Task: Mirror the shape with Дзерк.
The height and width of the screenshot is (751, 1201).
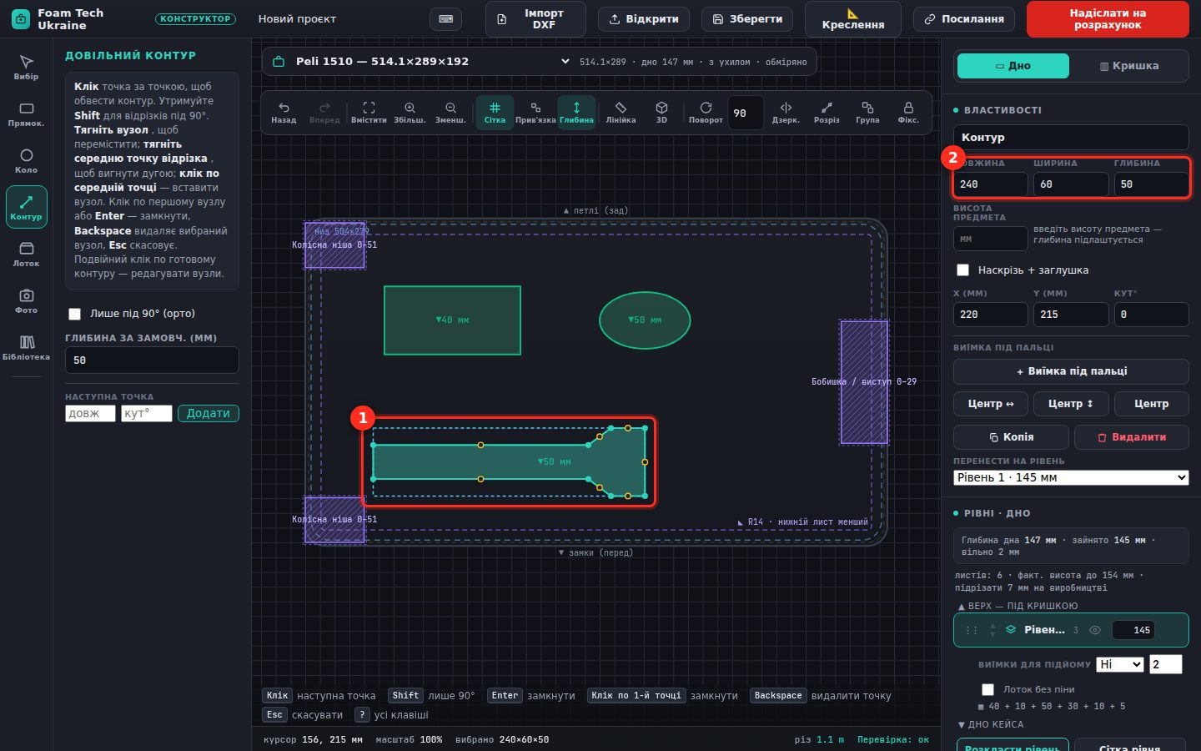Action: click(786, 113)
